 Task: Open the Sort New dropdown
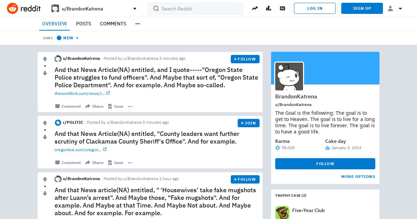coord(68,38)
